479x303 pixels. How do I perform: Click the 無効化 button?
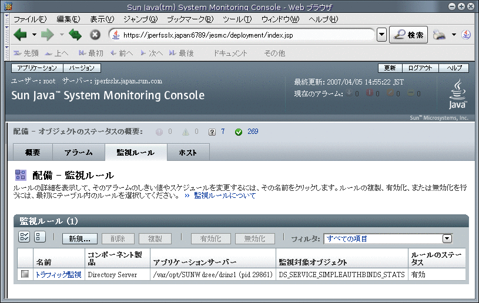pyautogui.click(x=254, y=238)
